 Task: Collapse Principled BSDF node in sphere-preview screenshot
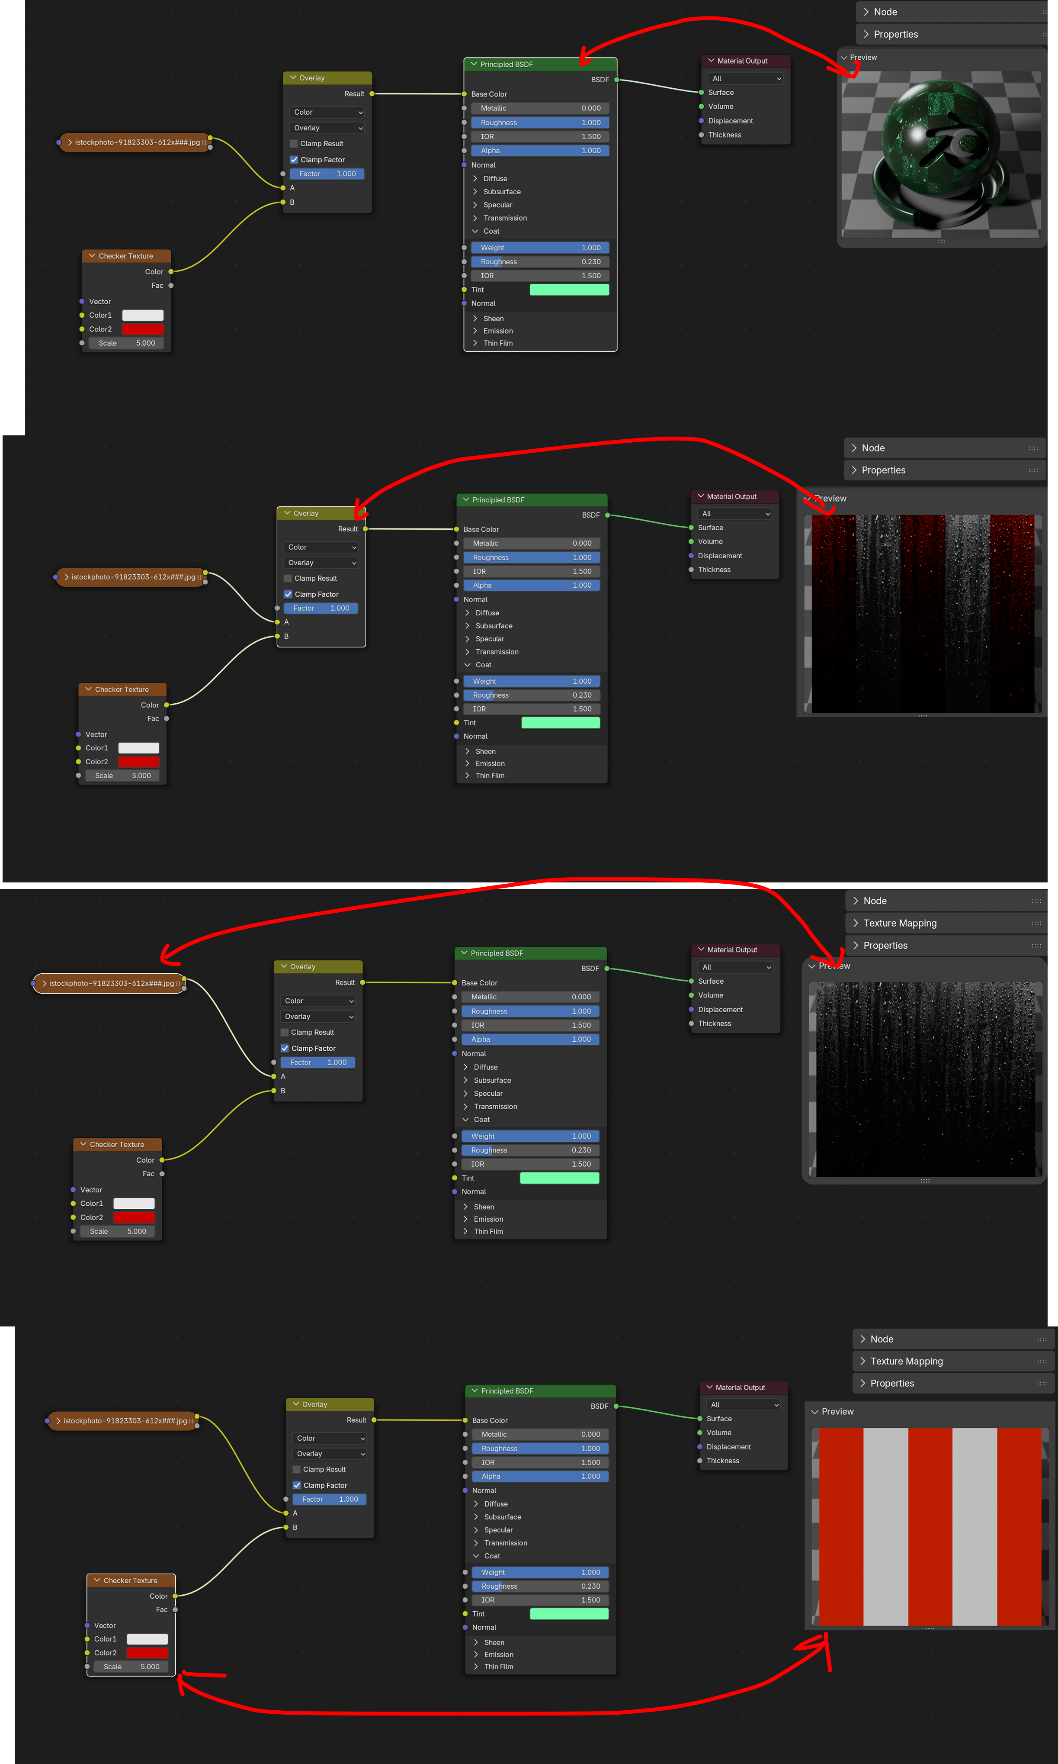[x=473, y=64]
